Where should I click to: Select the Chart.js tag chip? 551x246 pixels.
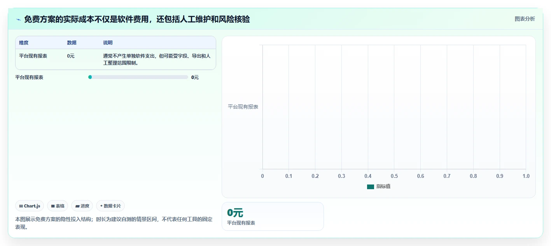tap(30, 206)
